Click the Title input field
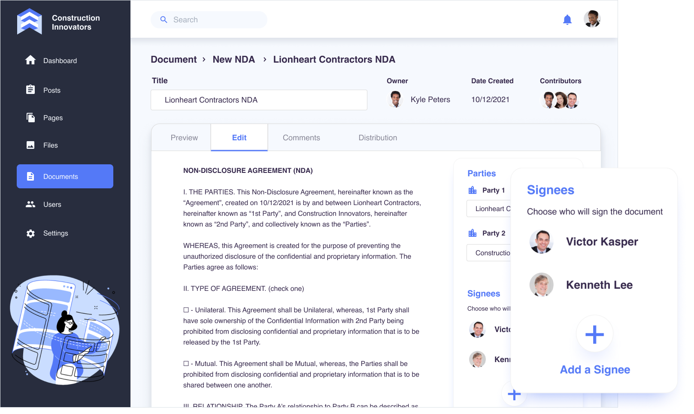The height and width of the screenshot is (414, 694). click(259, 100)
